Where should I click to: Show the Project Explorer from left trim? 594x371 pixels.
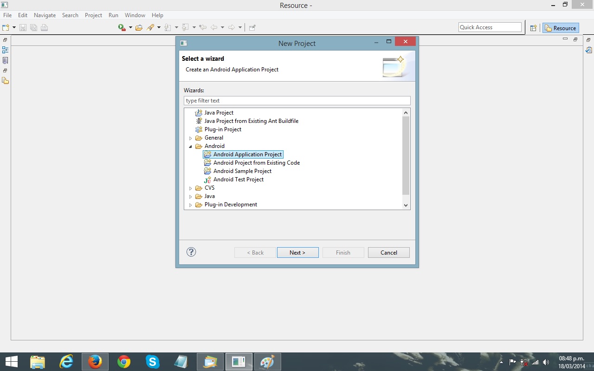5,81
